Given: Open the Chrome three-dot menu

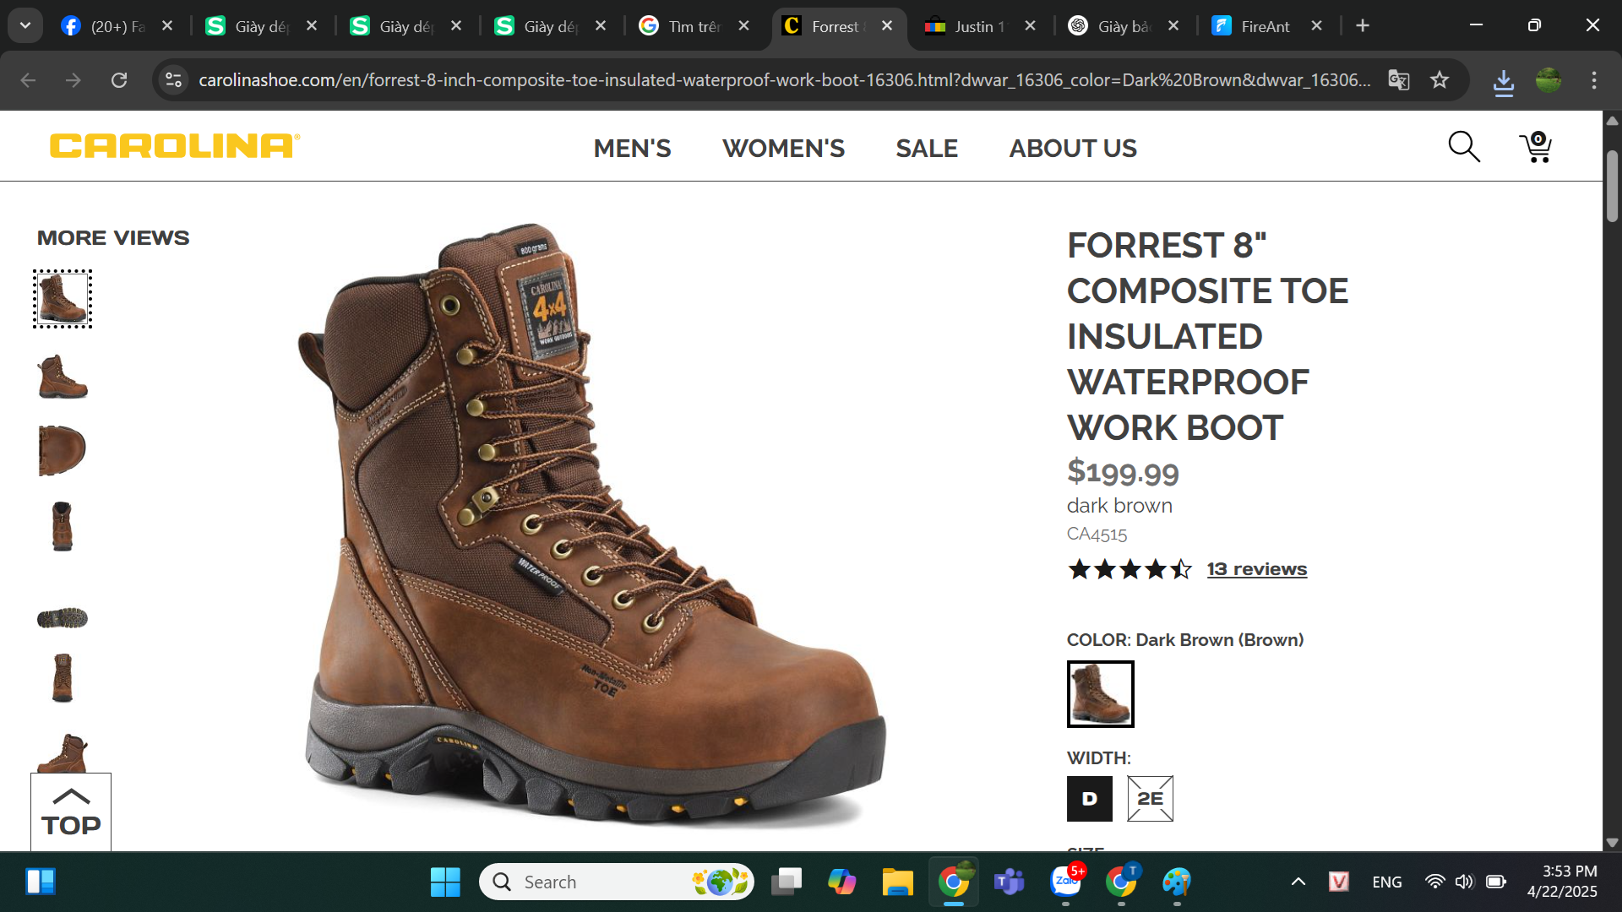Looking at the screenshot, I should 1594,80.
